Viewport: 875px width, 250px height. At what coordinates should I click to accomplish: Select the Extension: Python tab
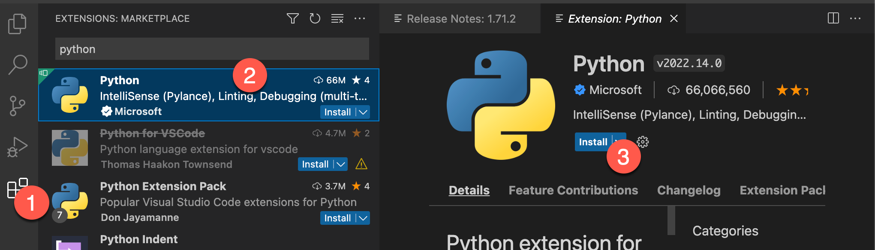pyautogui.click(x=613, y=18)
